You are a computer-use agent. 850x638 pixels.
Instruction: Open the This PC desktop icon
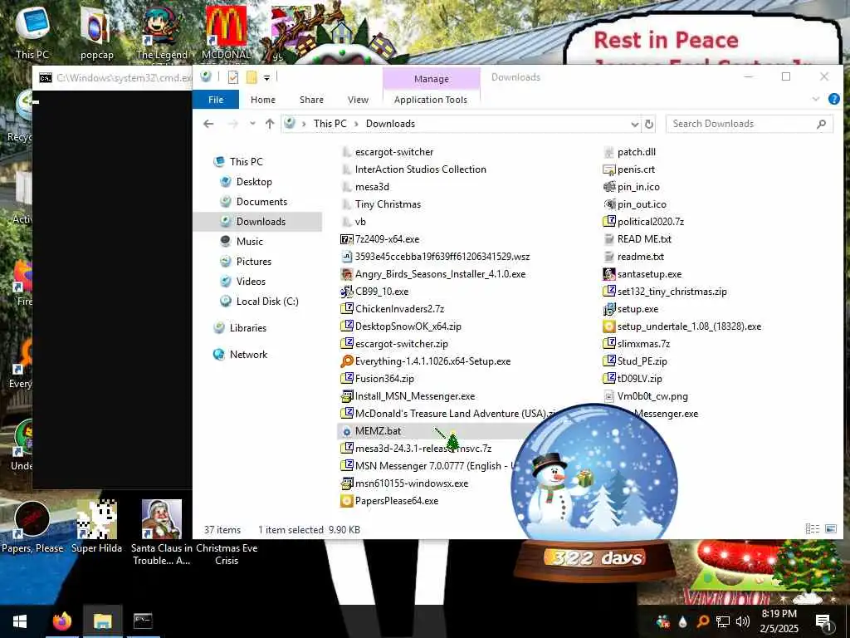[32, 32]
